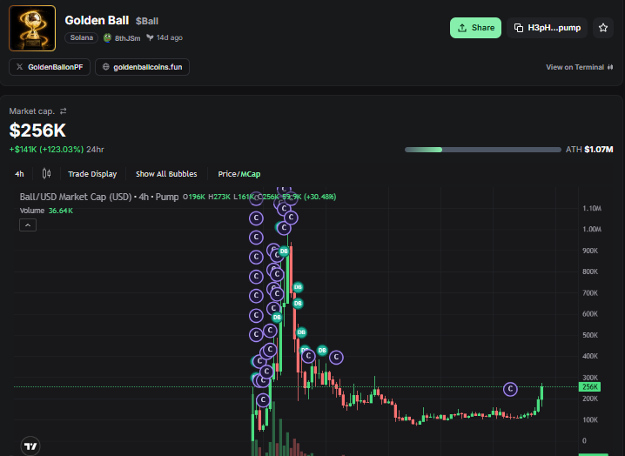The width and height of the screenshot is (625, 456).
Task: Copy the H3pH...pump contract address
Action: click(x=547, y=28)
